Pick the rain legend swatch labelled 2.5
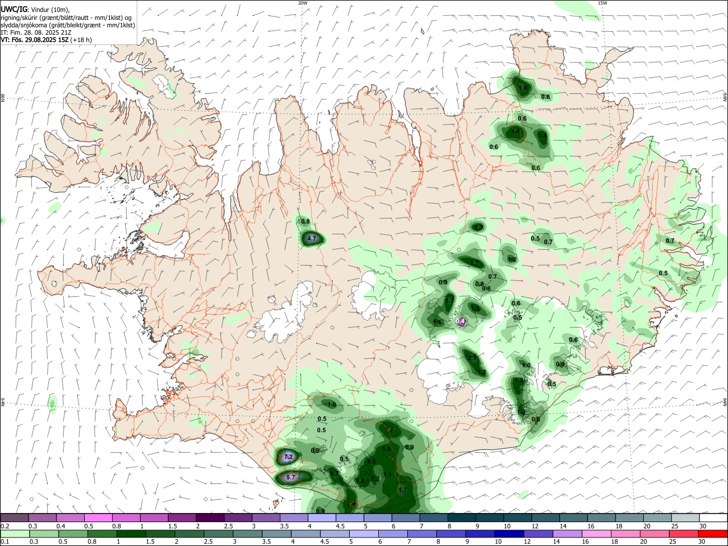The image size is (728, 546). click(218, 533)
